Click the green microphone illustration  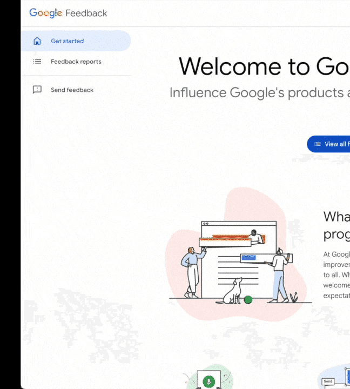click(x=209, y=377)
